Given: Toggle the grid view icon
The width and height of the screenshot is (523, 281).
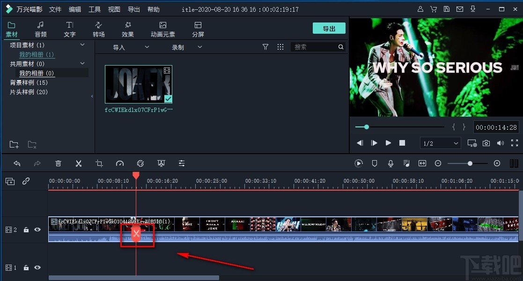Looking at the screenshot, I should click(280, 47).
